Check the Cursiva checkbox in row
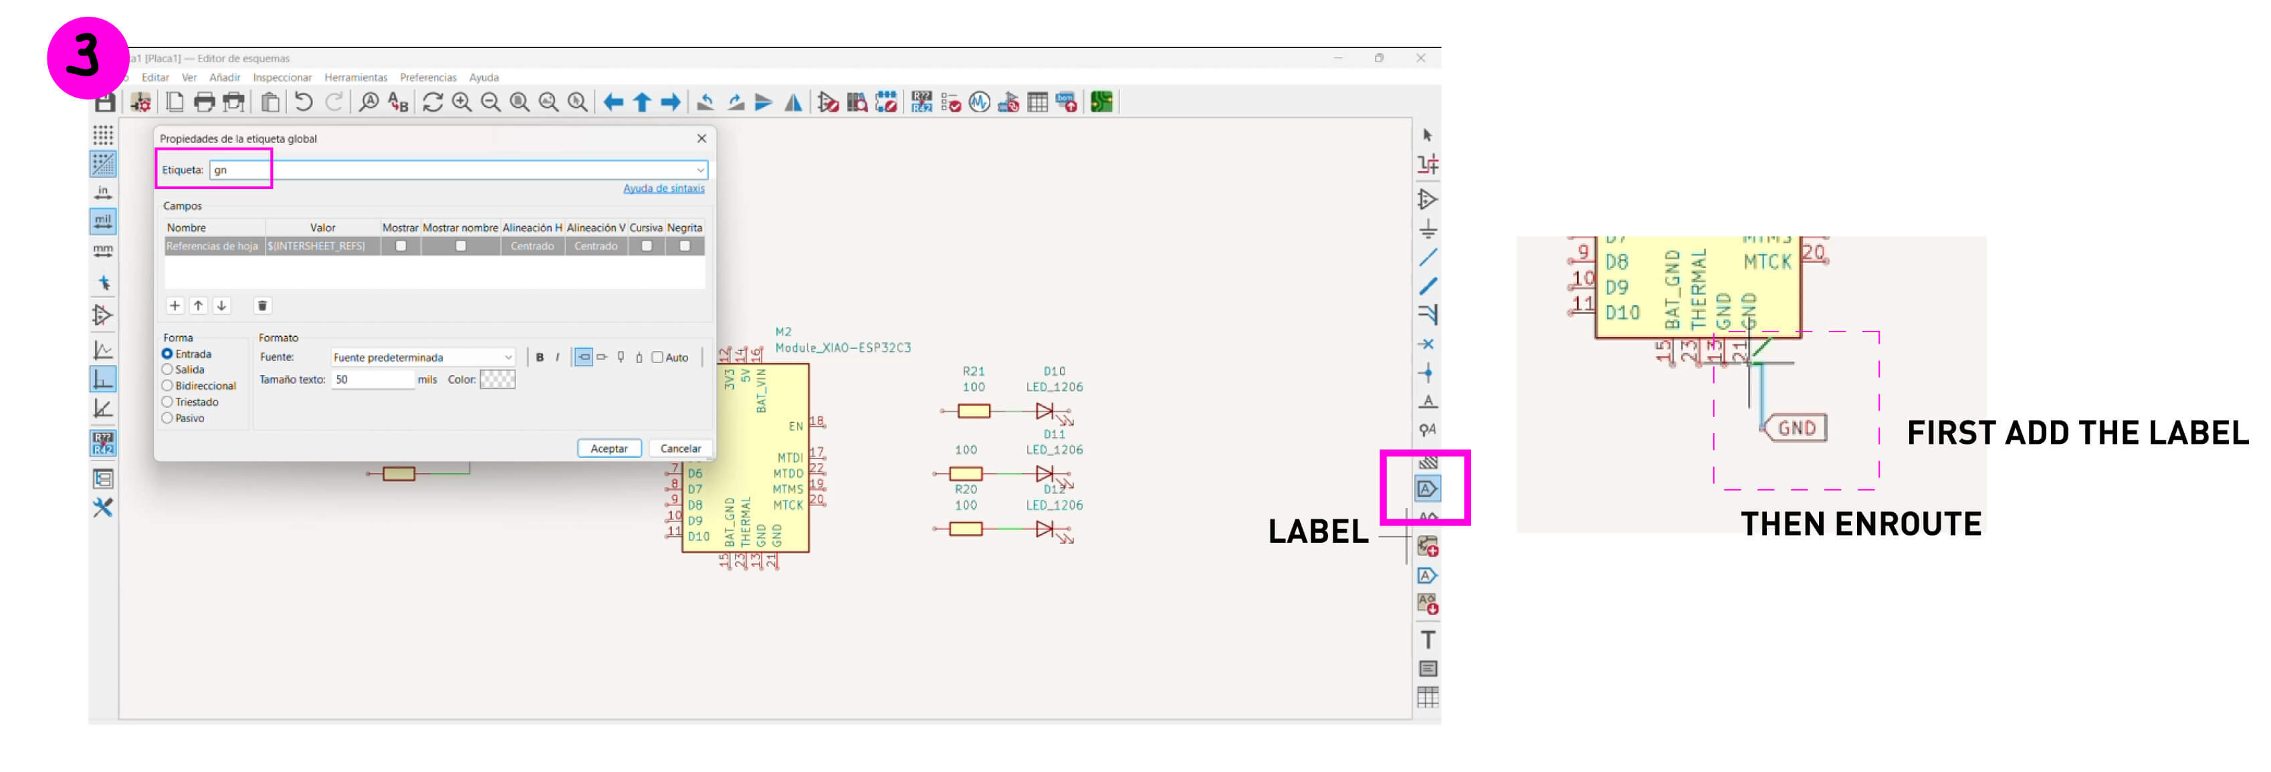Screen dimensions: 2271x772 point(646,246)
